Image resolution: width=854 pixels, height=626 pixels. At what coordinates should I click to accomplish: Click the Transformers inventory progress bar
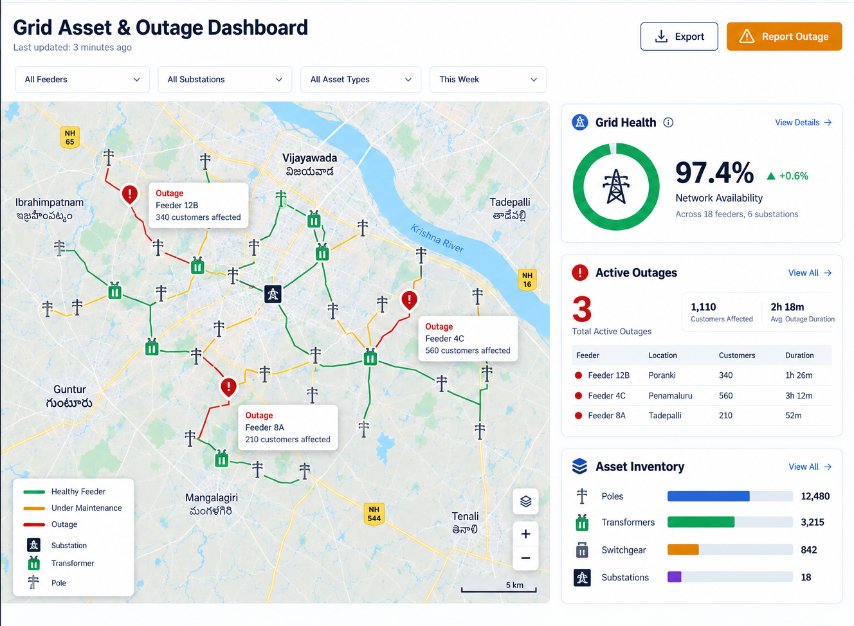coord(730,523)
